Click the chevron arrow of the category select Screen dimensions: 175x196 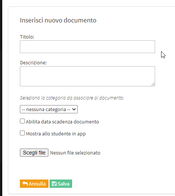pyautogui.click(x=74, y=109)
